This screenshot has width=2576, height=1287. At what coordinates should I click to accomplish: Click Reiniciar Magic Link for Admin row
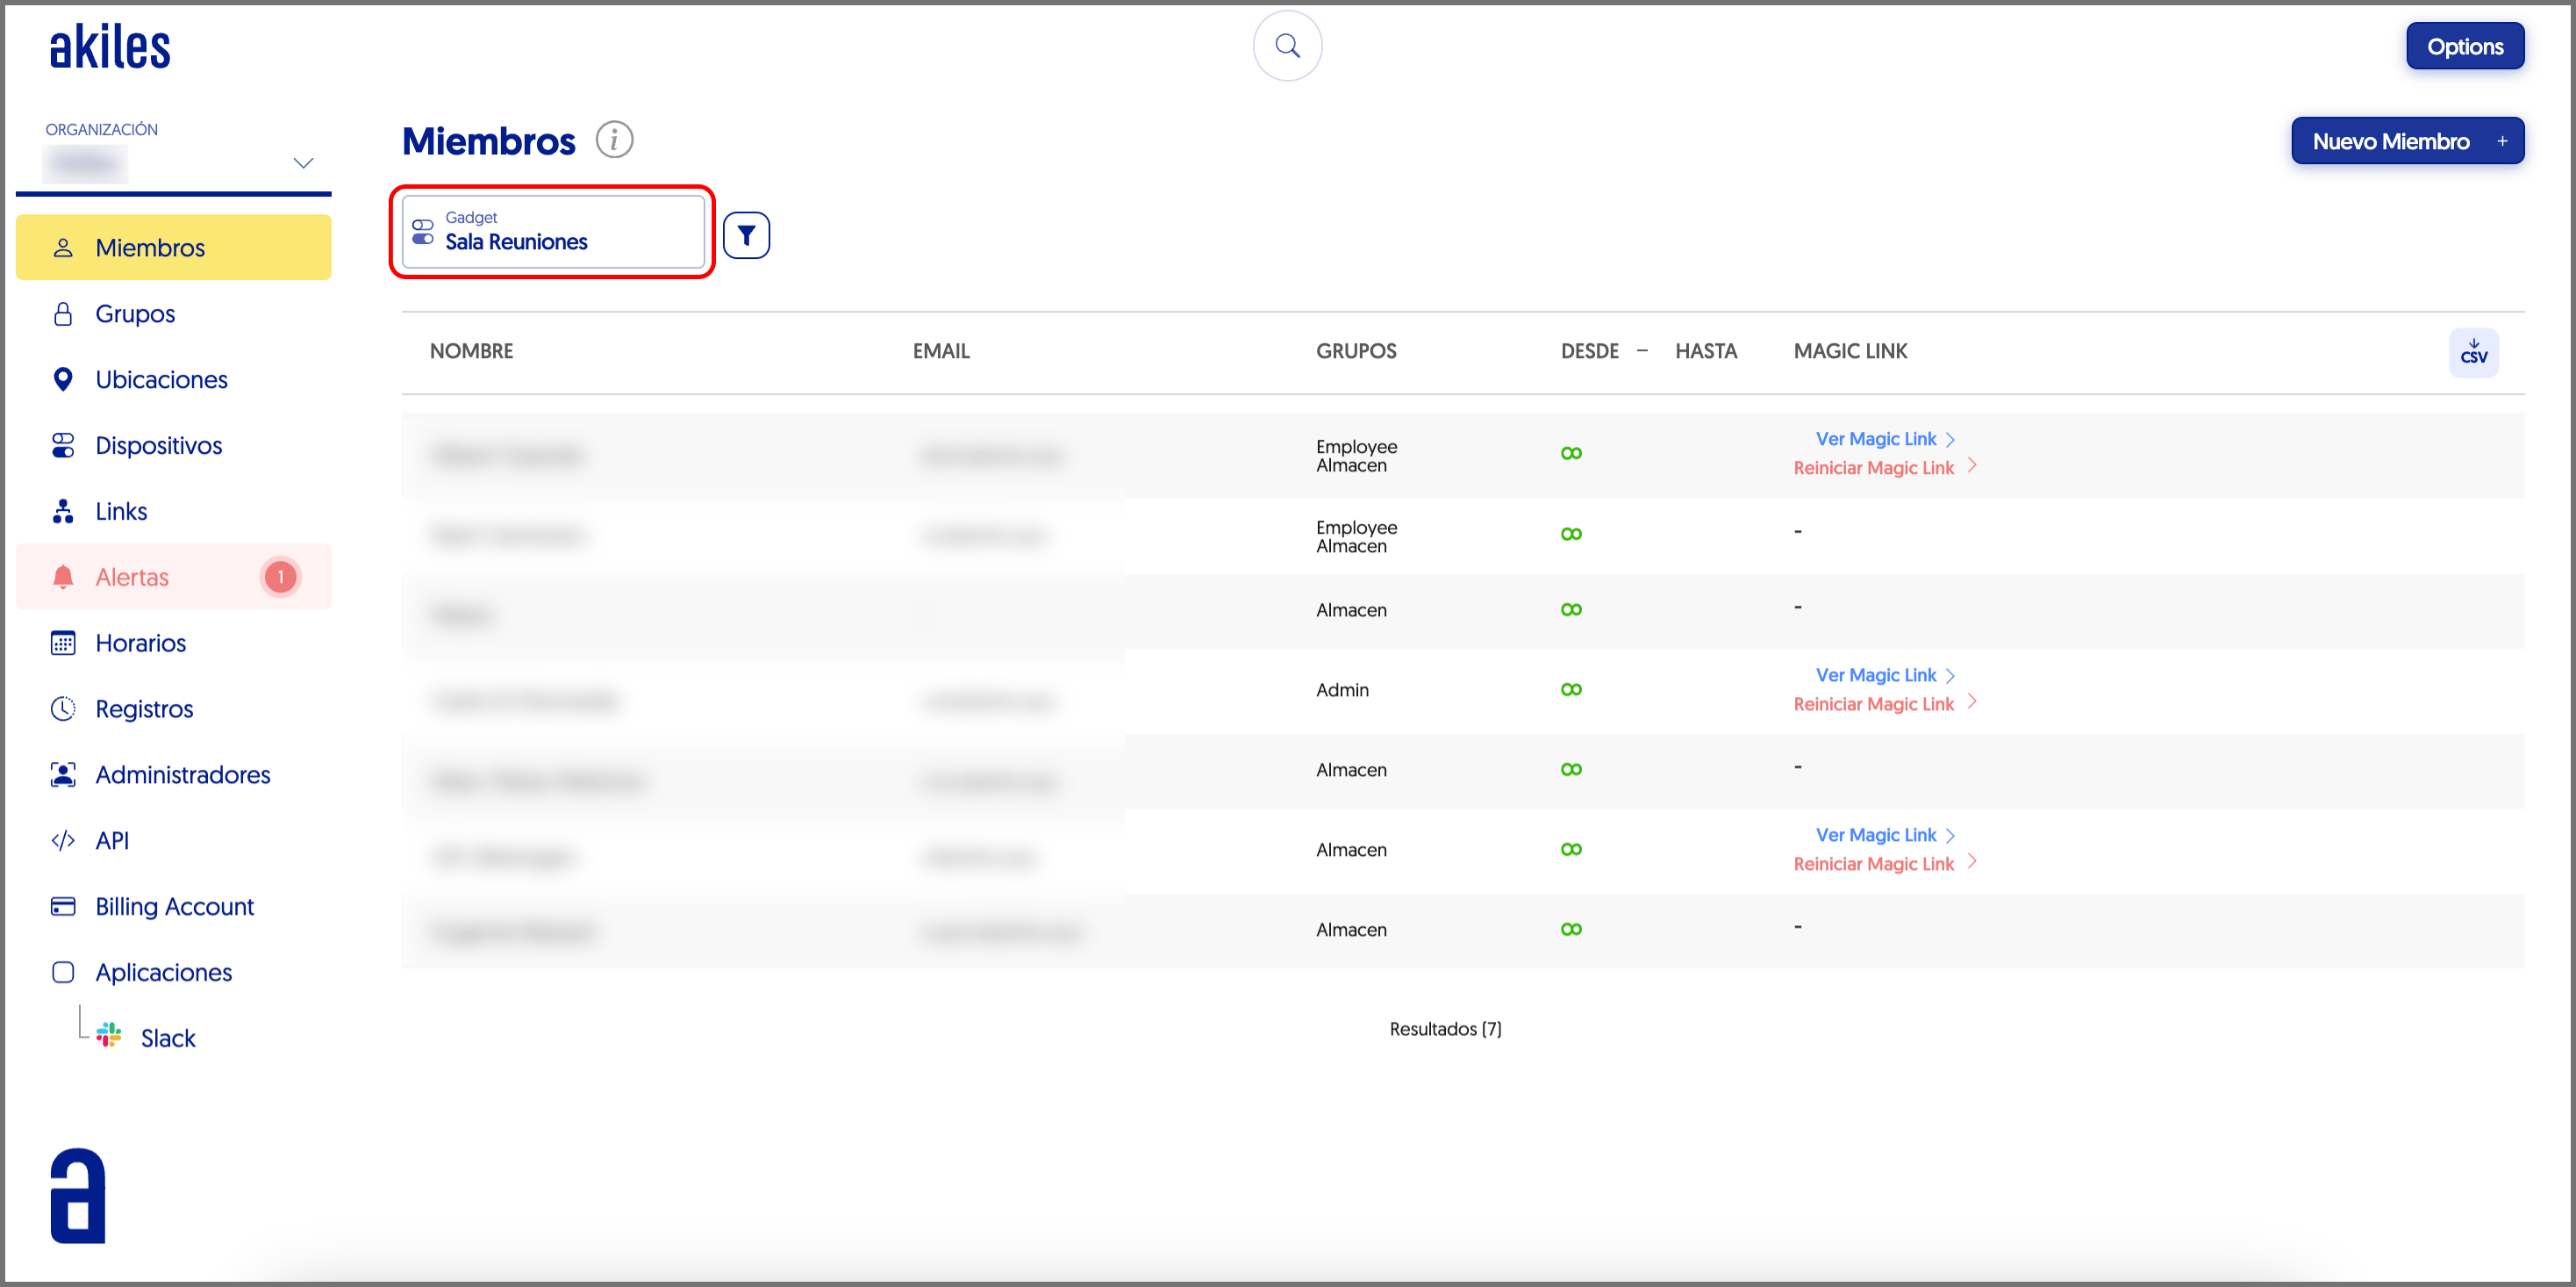1873,703
